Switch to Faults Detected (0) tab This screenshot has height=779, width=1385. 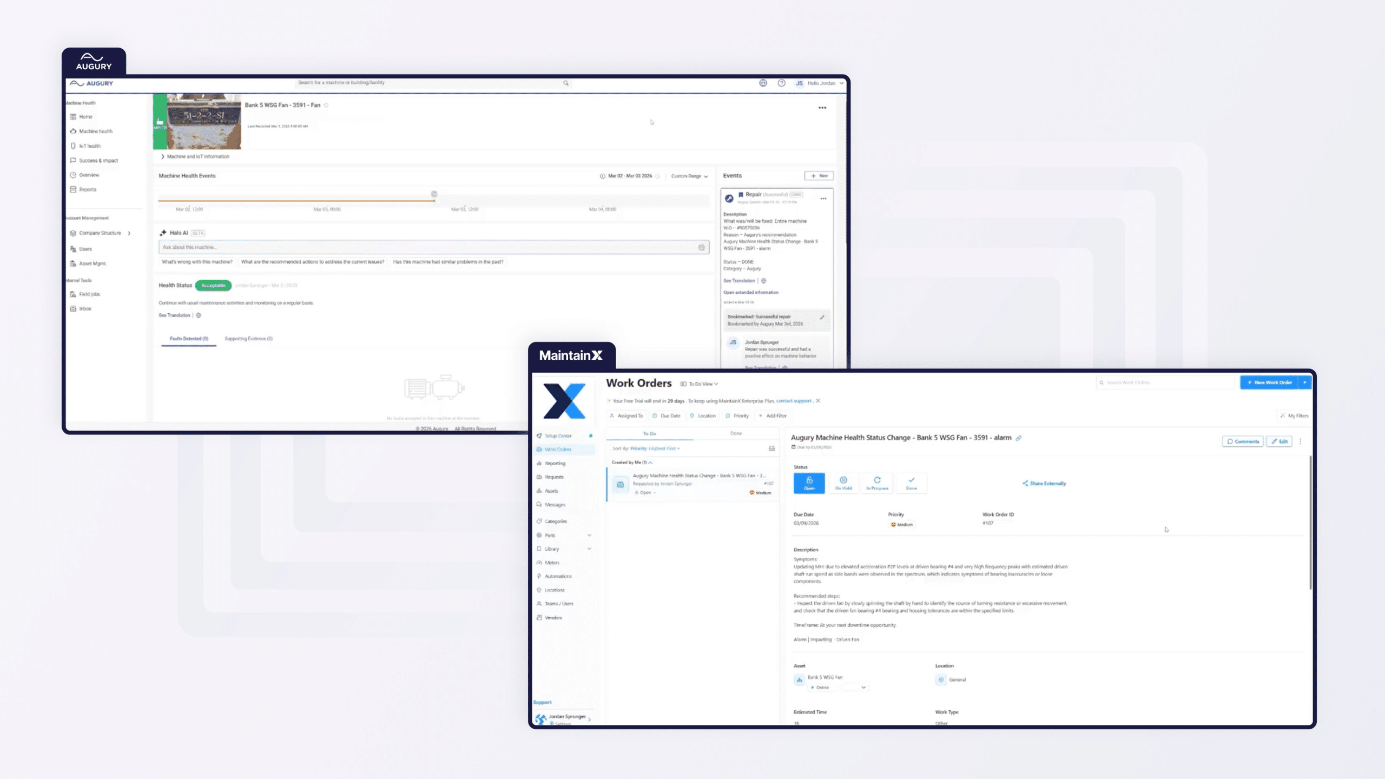click(x=189, y=339)
